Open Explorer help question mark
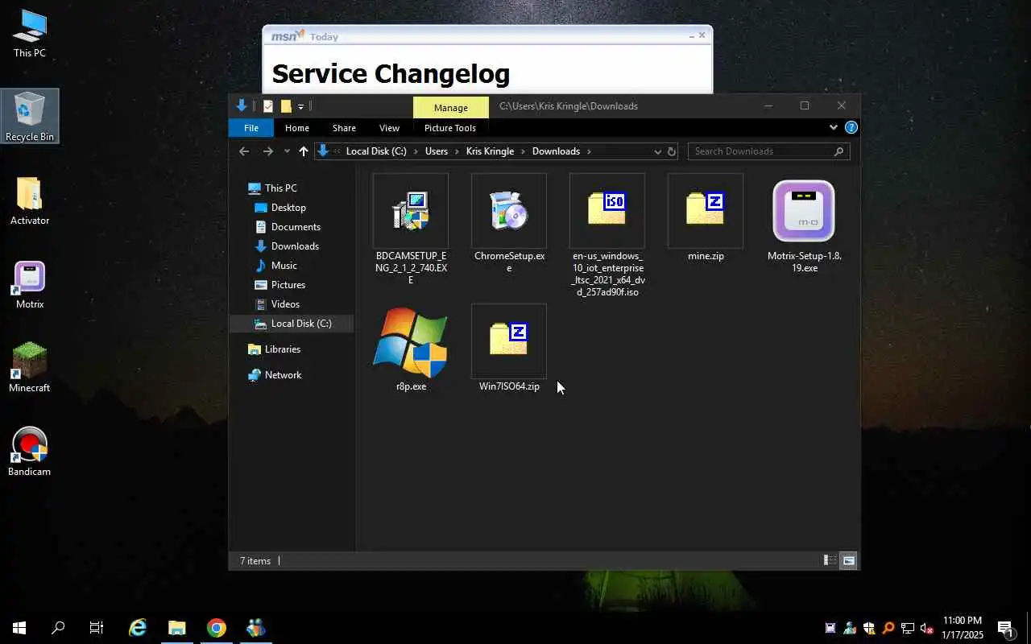This screenshot has width=1031, height=644. (x=851, y=127)
